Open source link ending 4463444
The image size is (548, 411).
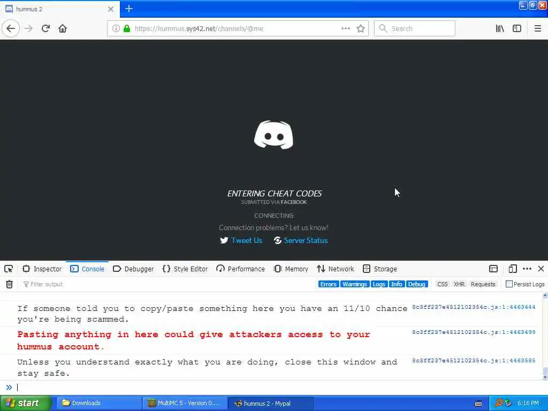(474, 307)
